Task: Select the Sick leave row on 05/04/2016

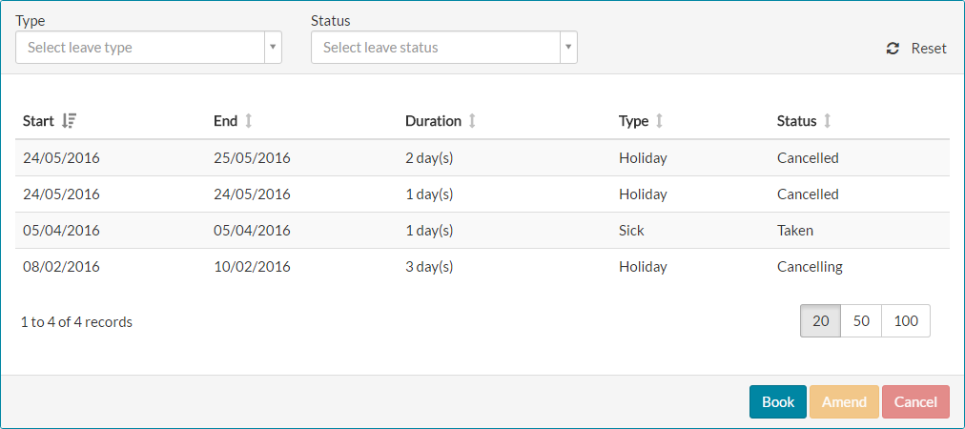Action: click(x=482, y=231)
